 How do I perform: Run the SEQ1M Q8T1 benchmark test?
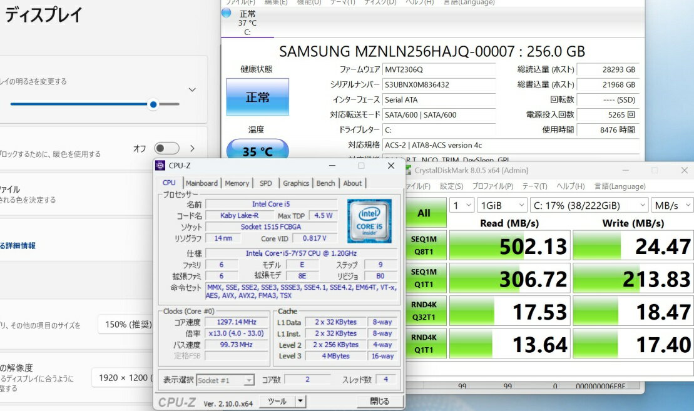(x=424, y=245)
